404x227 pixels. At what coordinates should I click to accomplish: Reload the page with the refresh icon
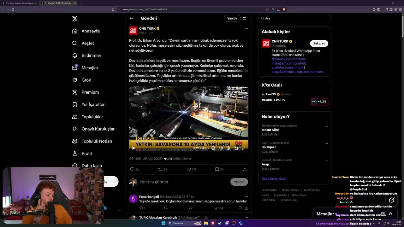13,9
